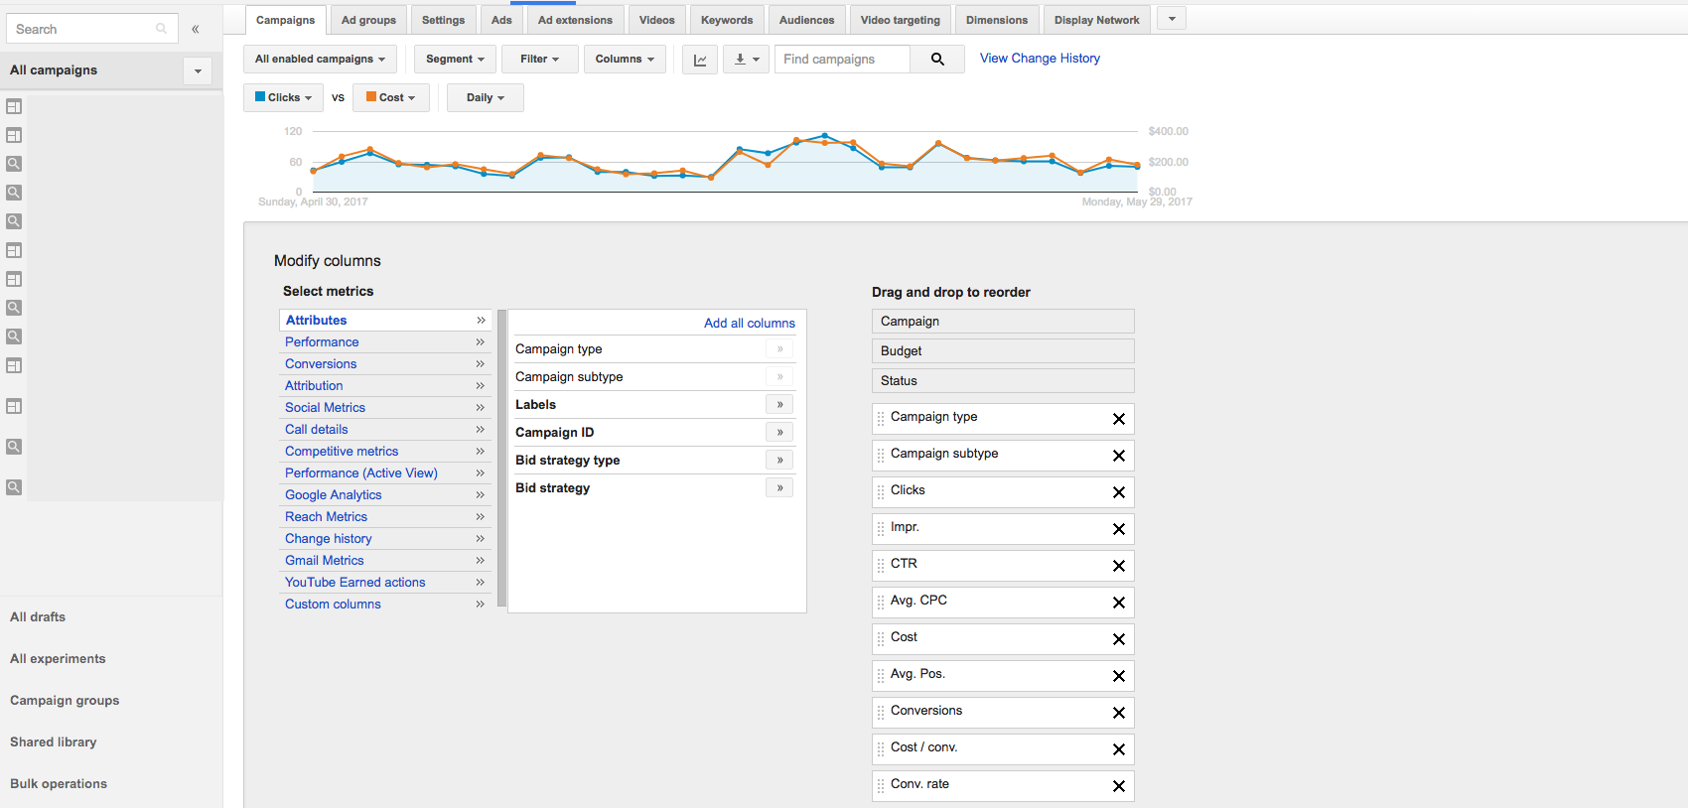Switch to the Keywords tab
Image resolution: width=1688 pixels, height=808 pixels.
pos(726,20)
